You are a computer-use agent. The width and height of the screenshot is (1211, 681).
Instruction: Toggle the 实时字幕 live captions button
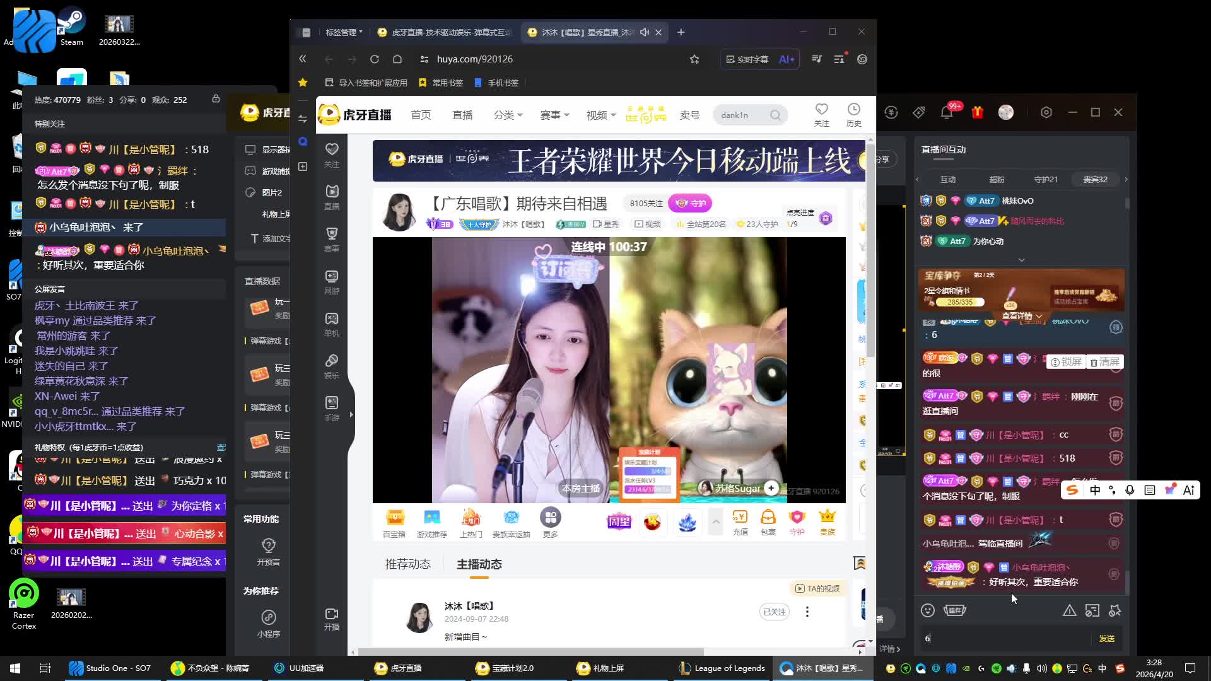[747, 59]
